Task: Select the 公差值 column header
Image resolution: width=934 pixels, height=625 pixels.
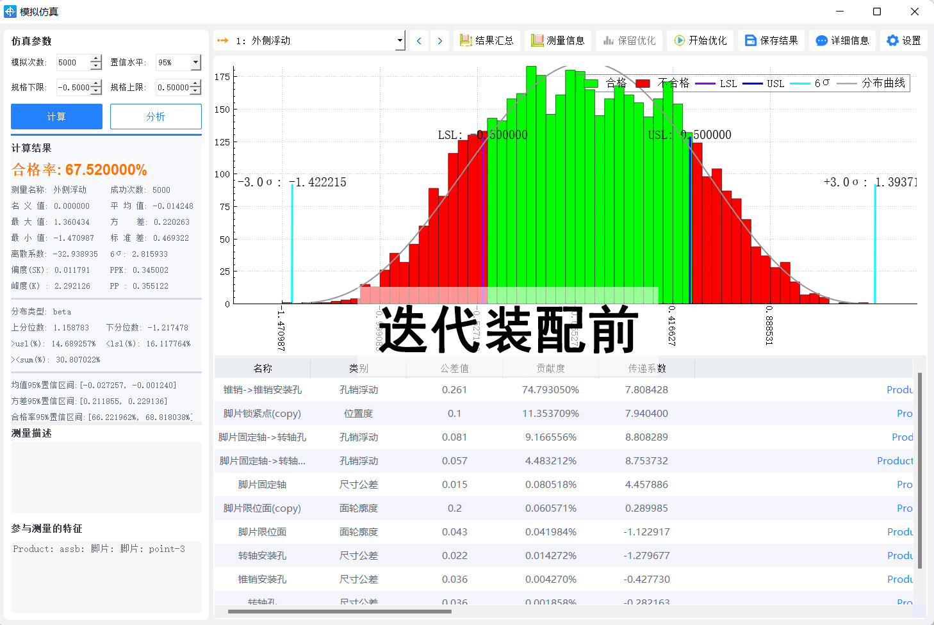Action: point(454,368)
